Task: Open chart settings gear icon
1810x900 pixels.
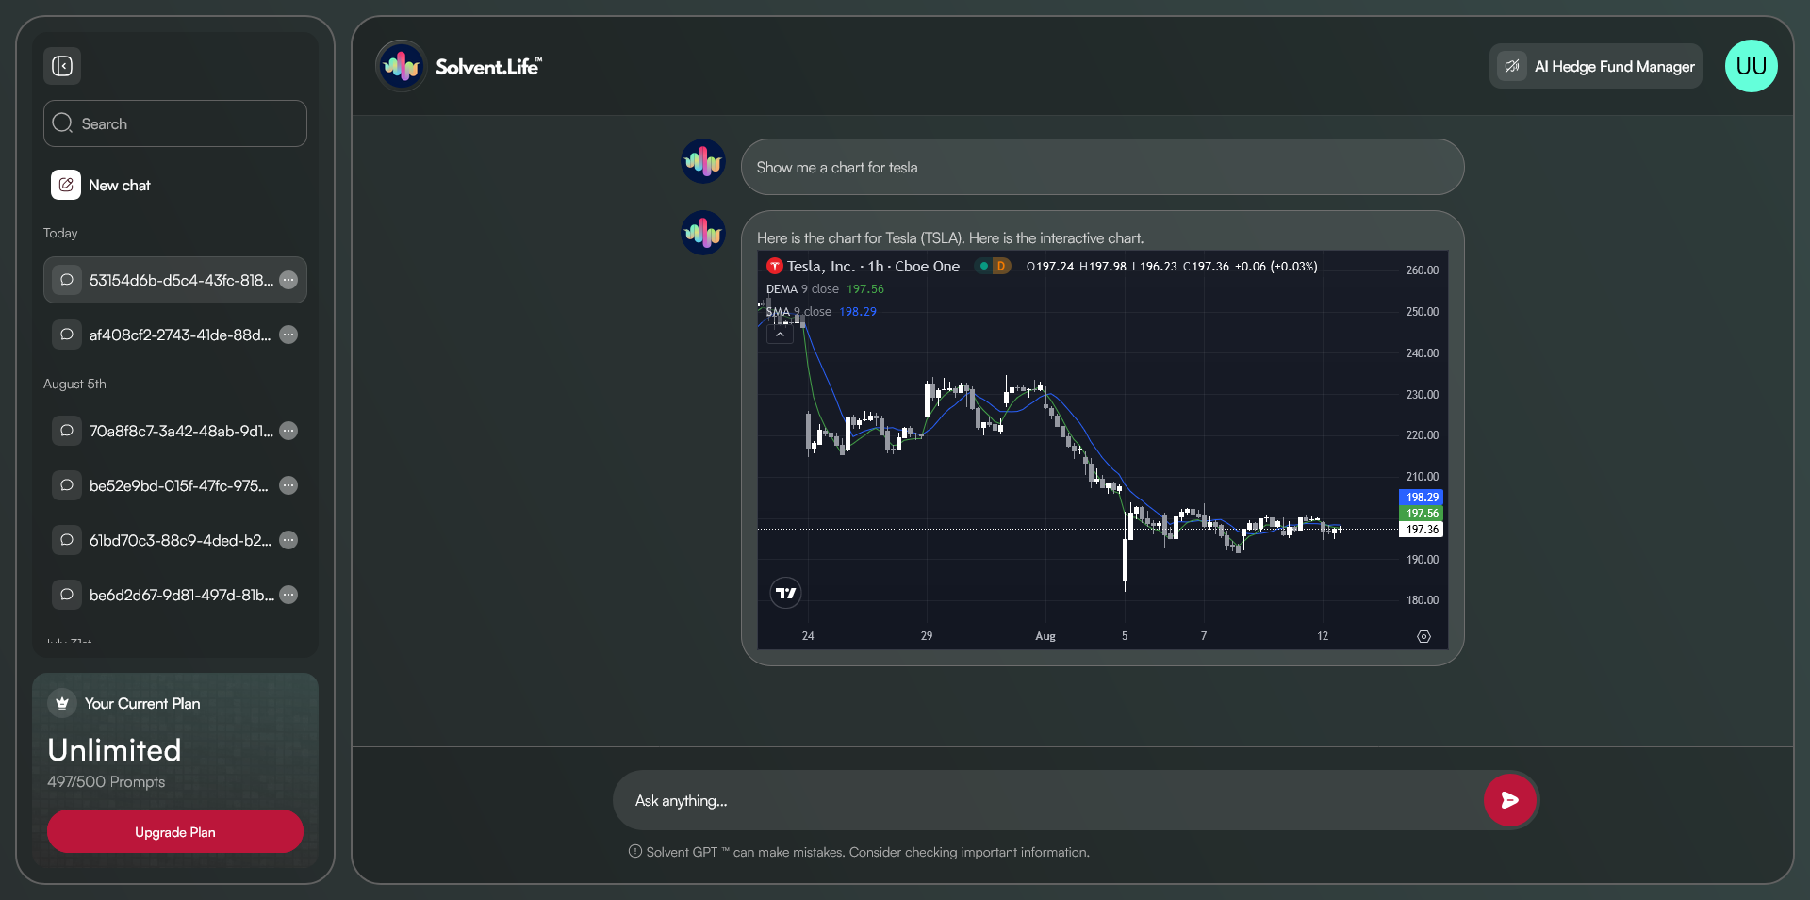Action: (1423, 637)
